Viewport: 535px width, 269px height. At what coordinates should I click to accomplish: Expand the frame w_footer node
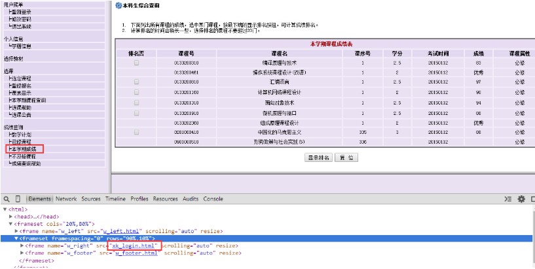coord(22,253)
